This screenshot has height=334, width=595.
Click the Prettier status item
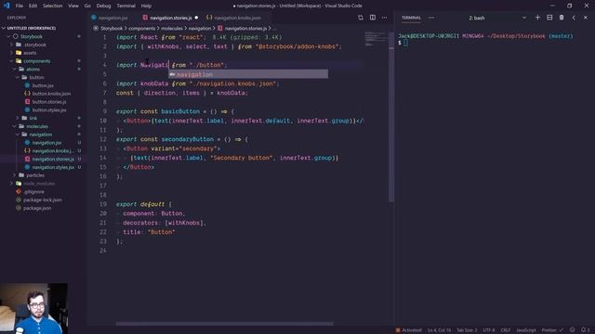[552, 330]
